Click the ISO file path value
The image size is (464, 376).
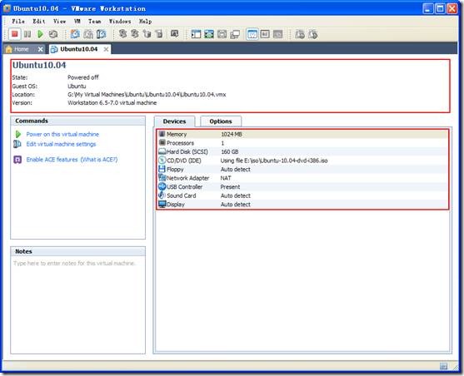point(274,161)
